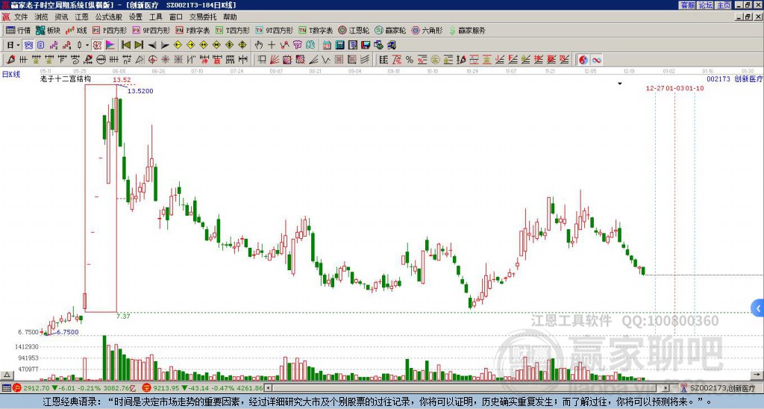Click the pink flag icon
This screenshot has height=409, width=764.
pos(110,45)
